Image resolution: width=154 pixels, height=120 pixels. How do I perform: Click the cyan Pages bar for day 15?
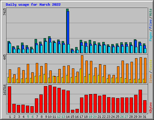[x=73, y=52]
